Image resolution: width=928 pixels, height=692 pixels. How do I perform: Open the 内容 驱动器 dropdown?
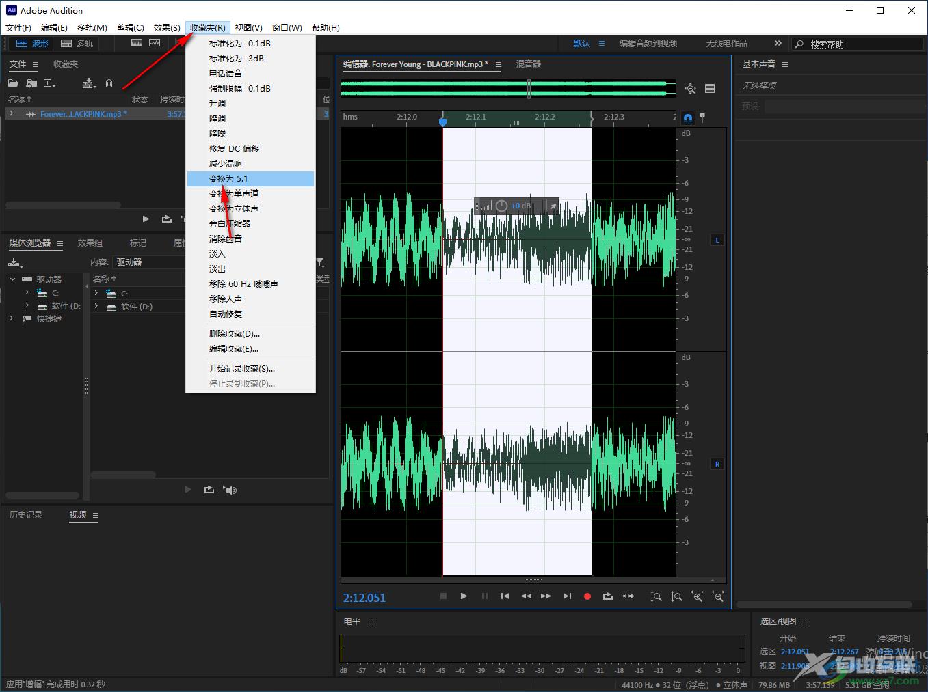[x=149, y=262]
